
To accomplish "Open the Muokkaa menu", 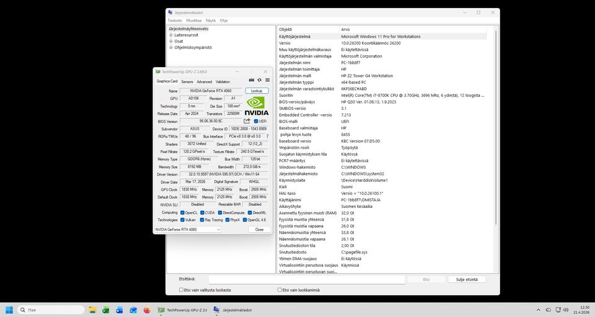I will coord(194,20).
